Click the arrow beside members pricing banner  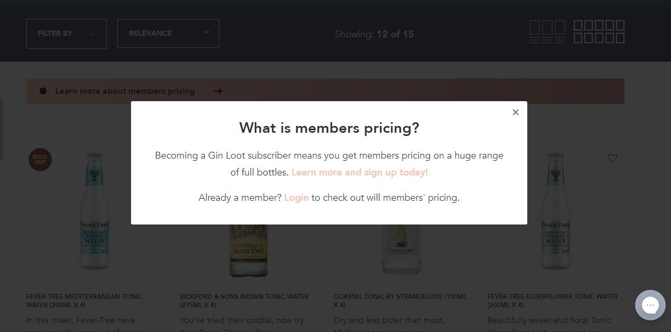click(x=218, y=91)
